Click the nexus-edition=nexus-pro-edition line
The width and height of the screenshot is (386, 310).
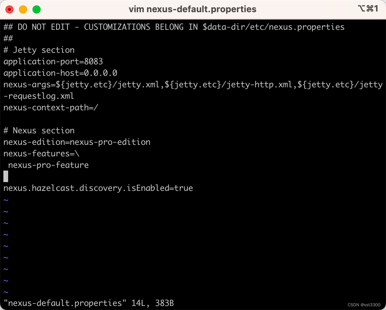coord(77,142)
